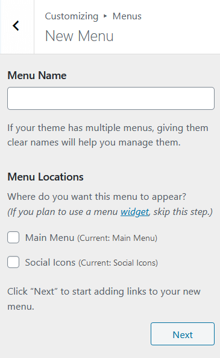Click the Menu Locations heading
The image size is (220, 358).
(45, 177)
